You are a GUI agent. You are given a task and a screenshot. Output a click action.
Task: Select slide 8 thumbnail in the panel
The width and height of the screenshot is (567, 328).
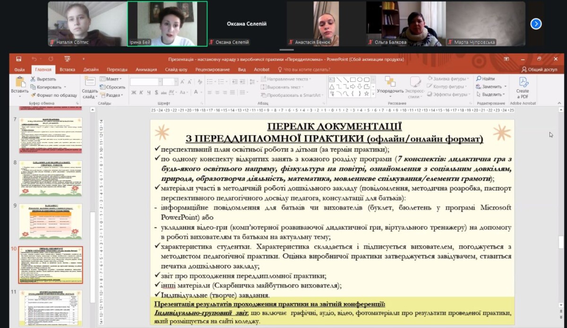(51, 179)
